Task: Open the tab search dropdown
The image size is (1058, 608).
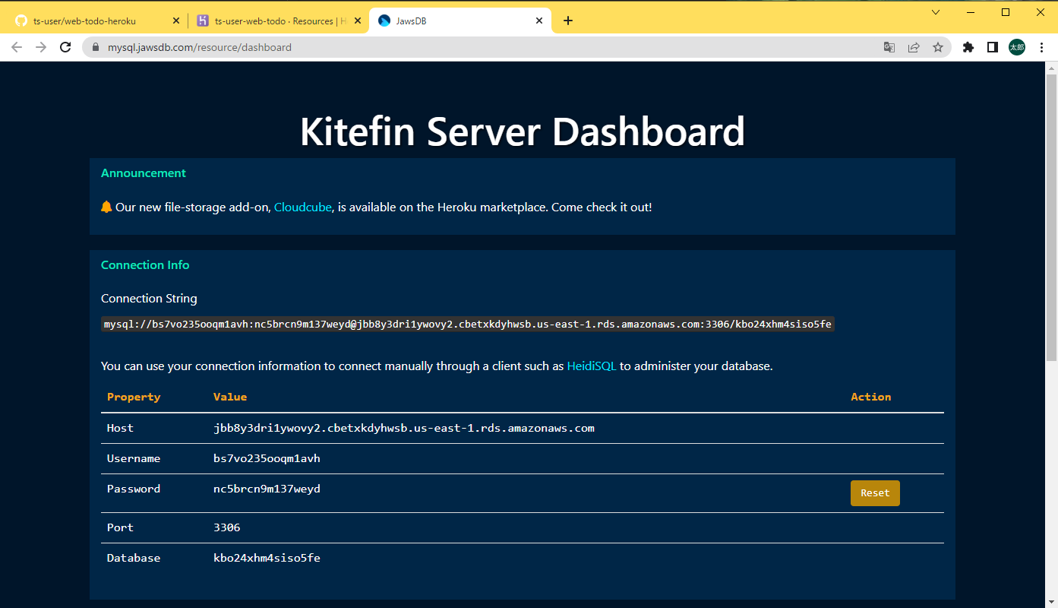Action: (936, 12)
